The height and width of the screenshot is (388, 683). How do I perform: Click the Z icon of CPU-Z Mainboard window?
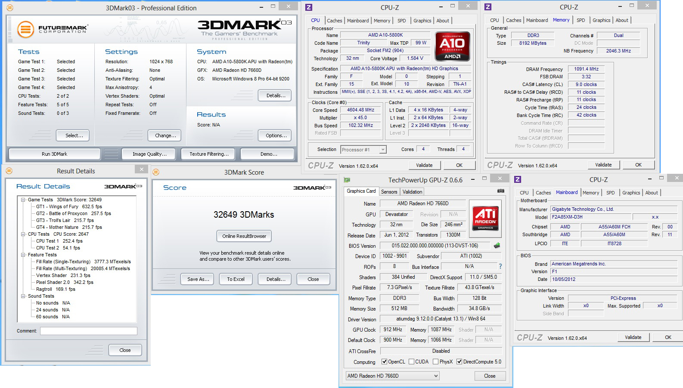(518, 179)
